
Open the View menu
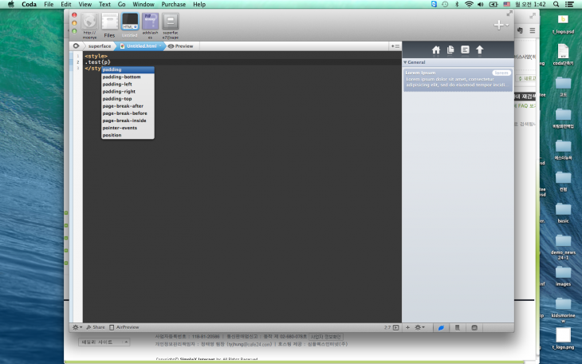tap(85, 4)
